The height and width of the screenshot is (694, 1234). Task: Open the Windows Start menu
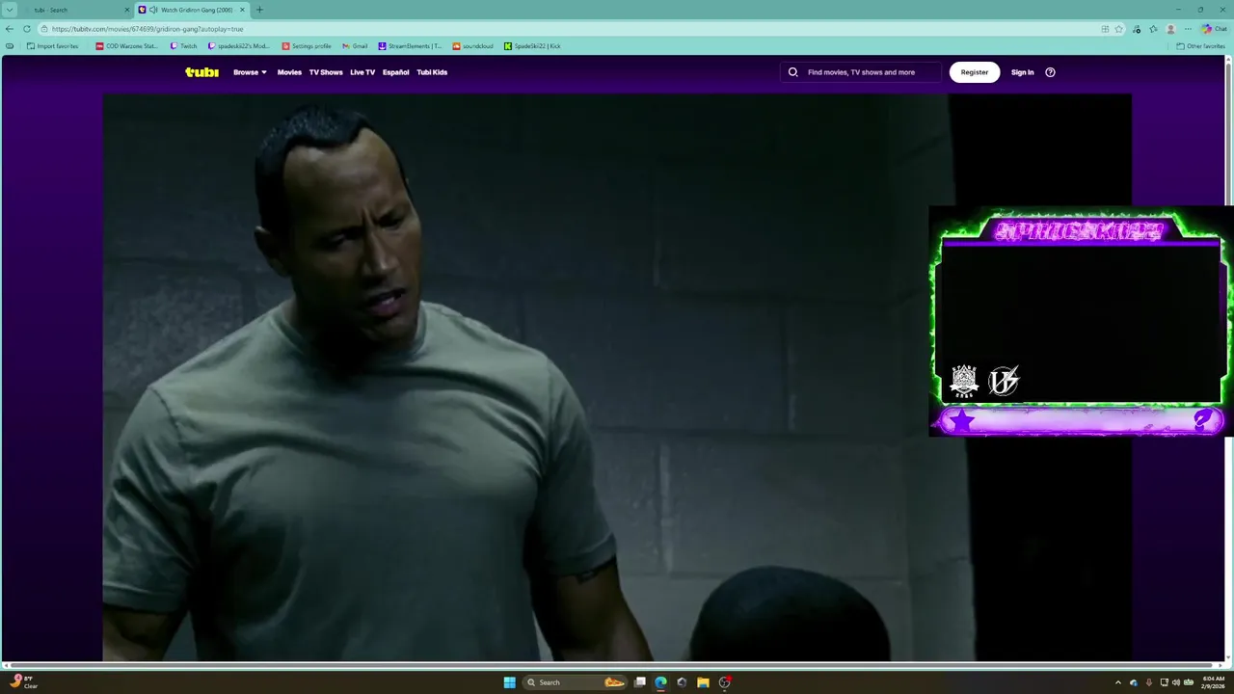click(x=509, y=682)
